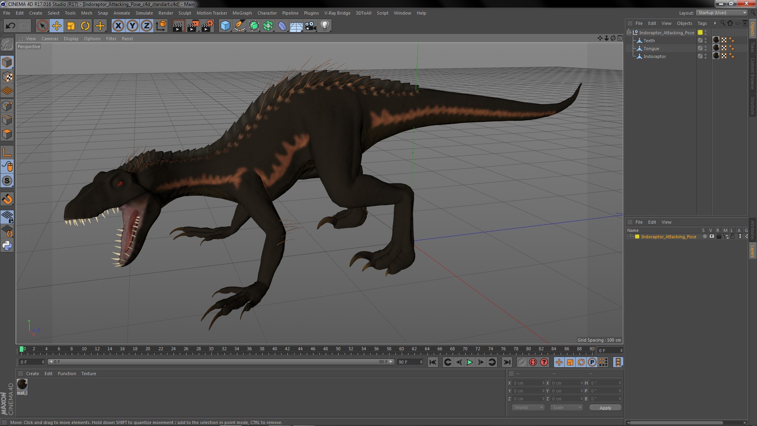Open the Content Browser side tab
757x426 pixels.
coord(753,73)
